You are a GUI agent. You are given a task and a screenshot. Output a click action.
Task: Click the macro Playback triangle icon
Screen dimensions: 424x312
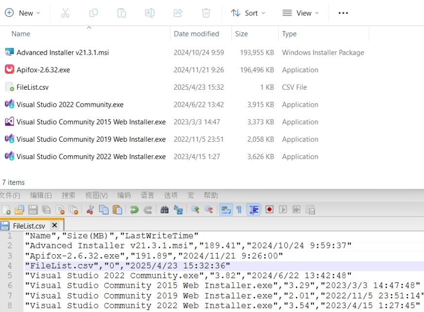[x=283, y=210]
